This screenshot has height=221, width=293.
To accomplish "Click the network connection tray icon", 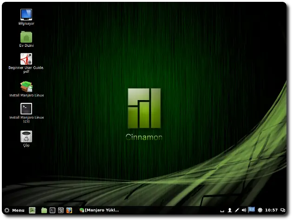I will point(237,210).
